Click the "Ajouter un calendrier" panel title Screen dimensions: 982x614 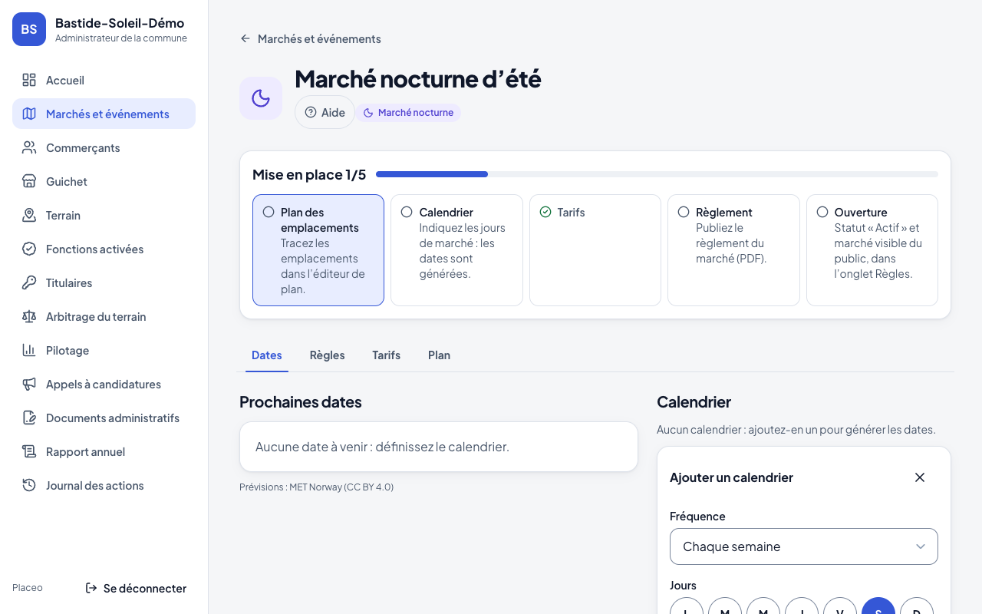coord(731,477)
